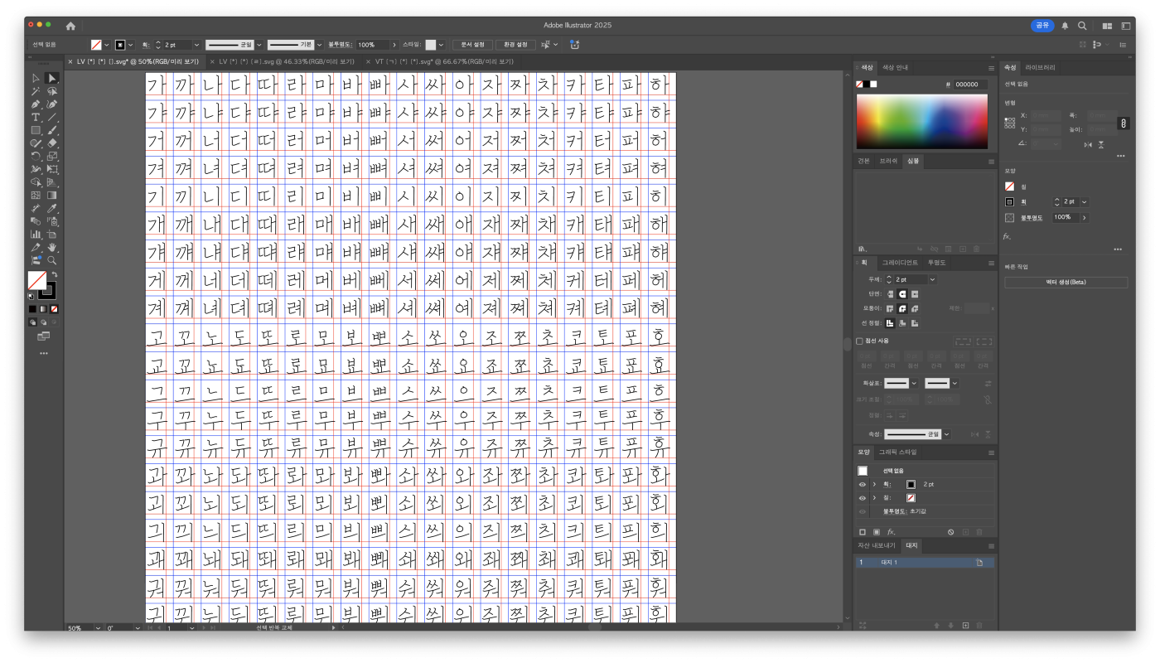Open the 두께 stroke weight dropdown

click(932, 280)
